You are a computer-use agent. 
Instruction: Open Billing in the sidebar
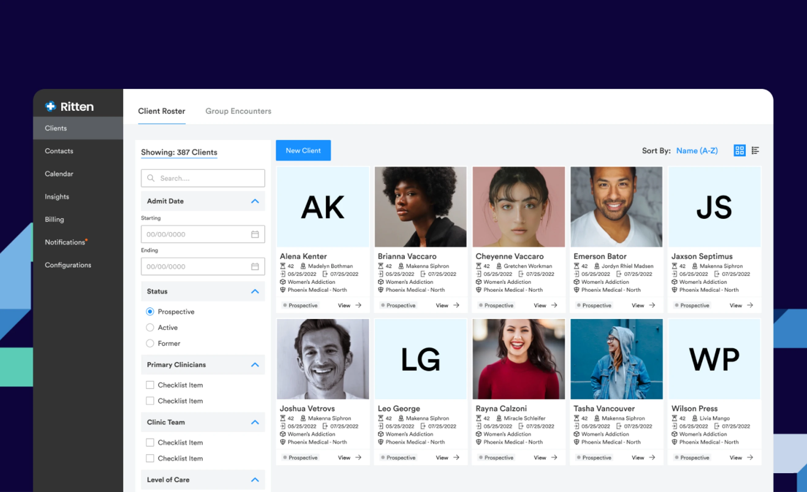55,219
